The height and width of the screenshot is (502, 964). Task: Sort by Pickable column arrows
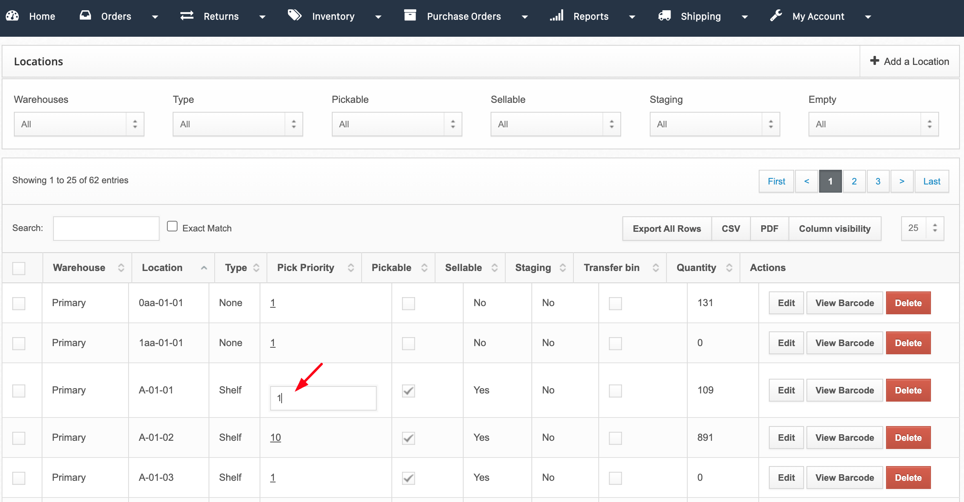pos(424,268)
